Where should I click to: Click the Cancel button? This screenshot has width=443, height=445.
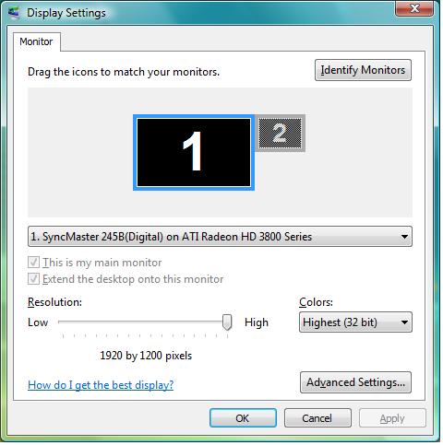coord(317,418)
